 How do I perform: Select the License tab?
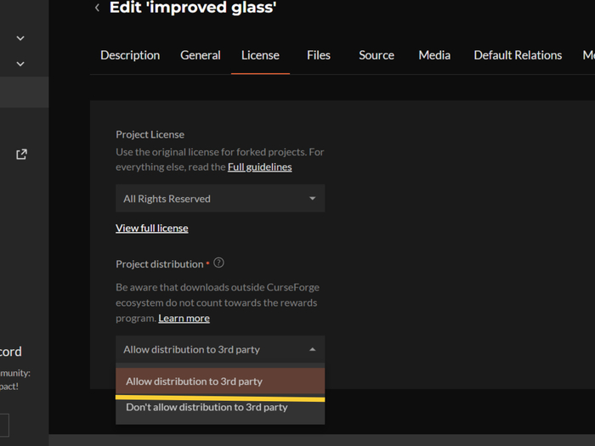pos(260,55)
